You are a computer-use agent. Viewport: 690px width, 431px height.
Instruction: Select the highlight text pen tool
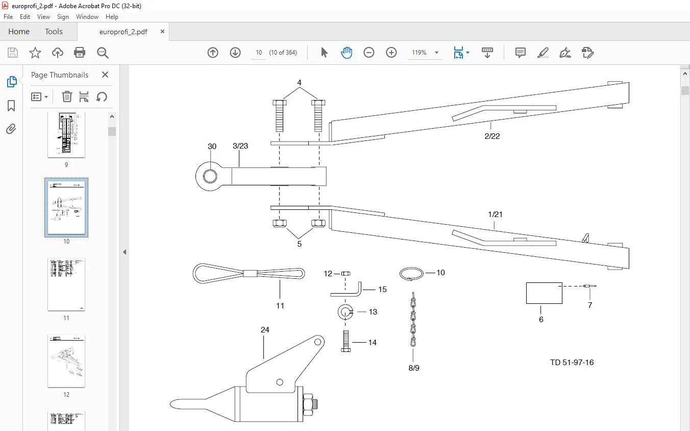click(543, 53)
